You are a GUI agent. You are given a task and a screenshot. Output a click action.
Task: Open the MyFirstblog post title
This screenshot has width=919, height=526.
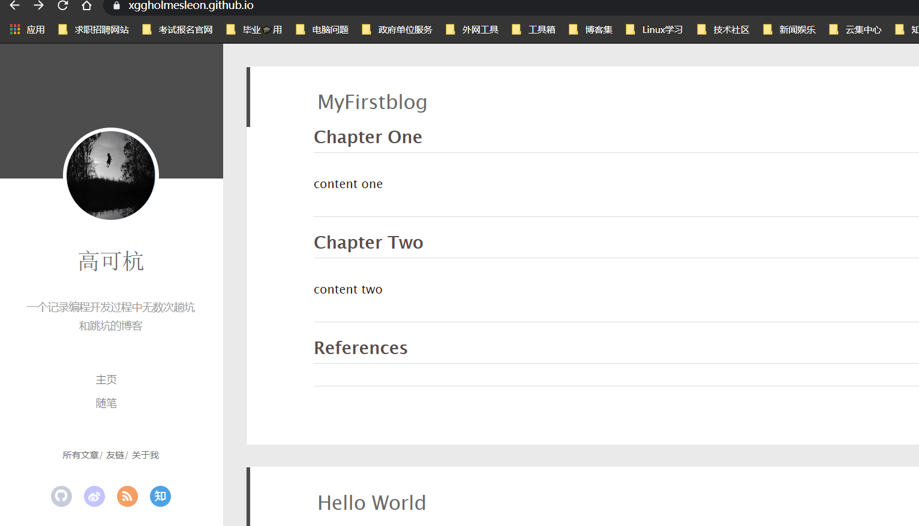tap(372, 102)
